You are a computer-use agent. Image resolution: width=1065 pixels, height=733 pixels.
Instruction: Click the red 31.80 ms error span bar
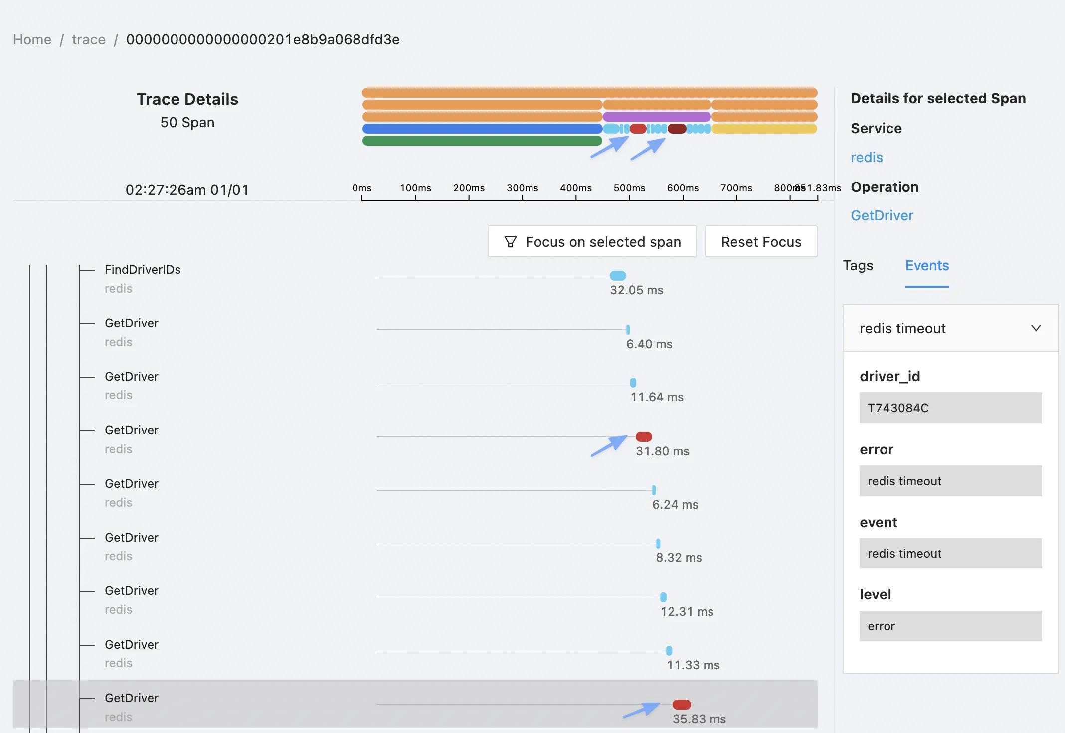point(644,437)
